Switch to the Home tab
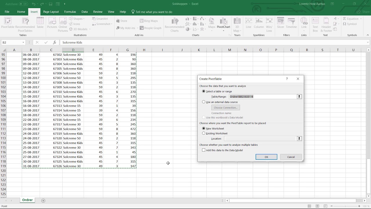Screen dimensions: 371x209 click(21, 12)
